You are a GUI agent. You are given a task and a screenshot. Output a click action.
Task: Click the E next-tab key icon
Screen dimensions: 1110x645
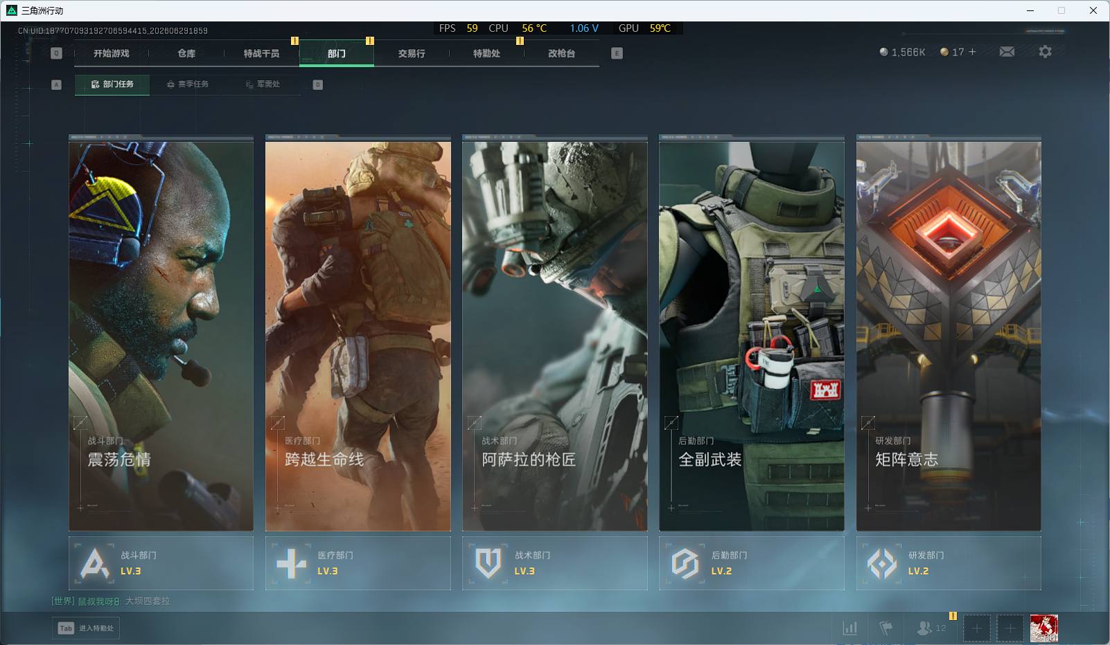point(617,53)
